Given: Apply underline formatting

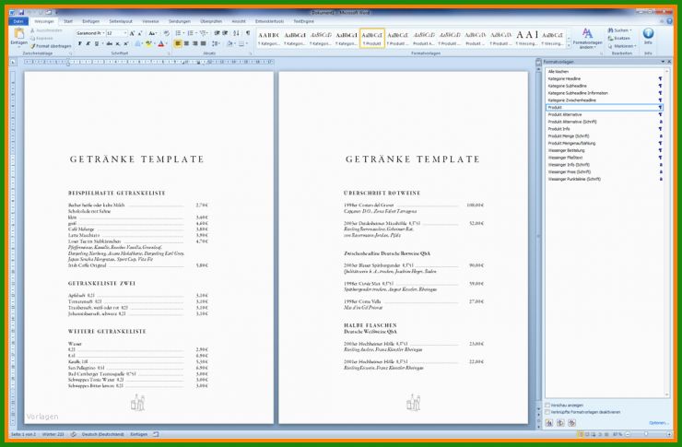Looking at the screenshot, I should 97,44.
